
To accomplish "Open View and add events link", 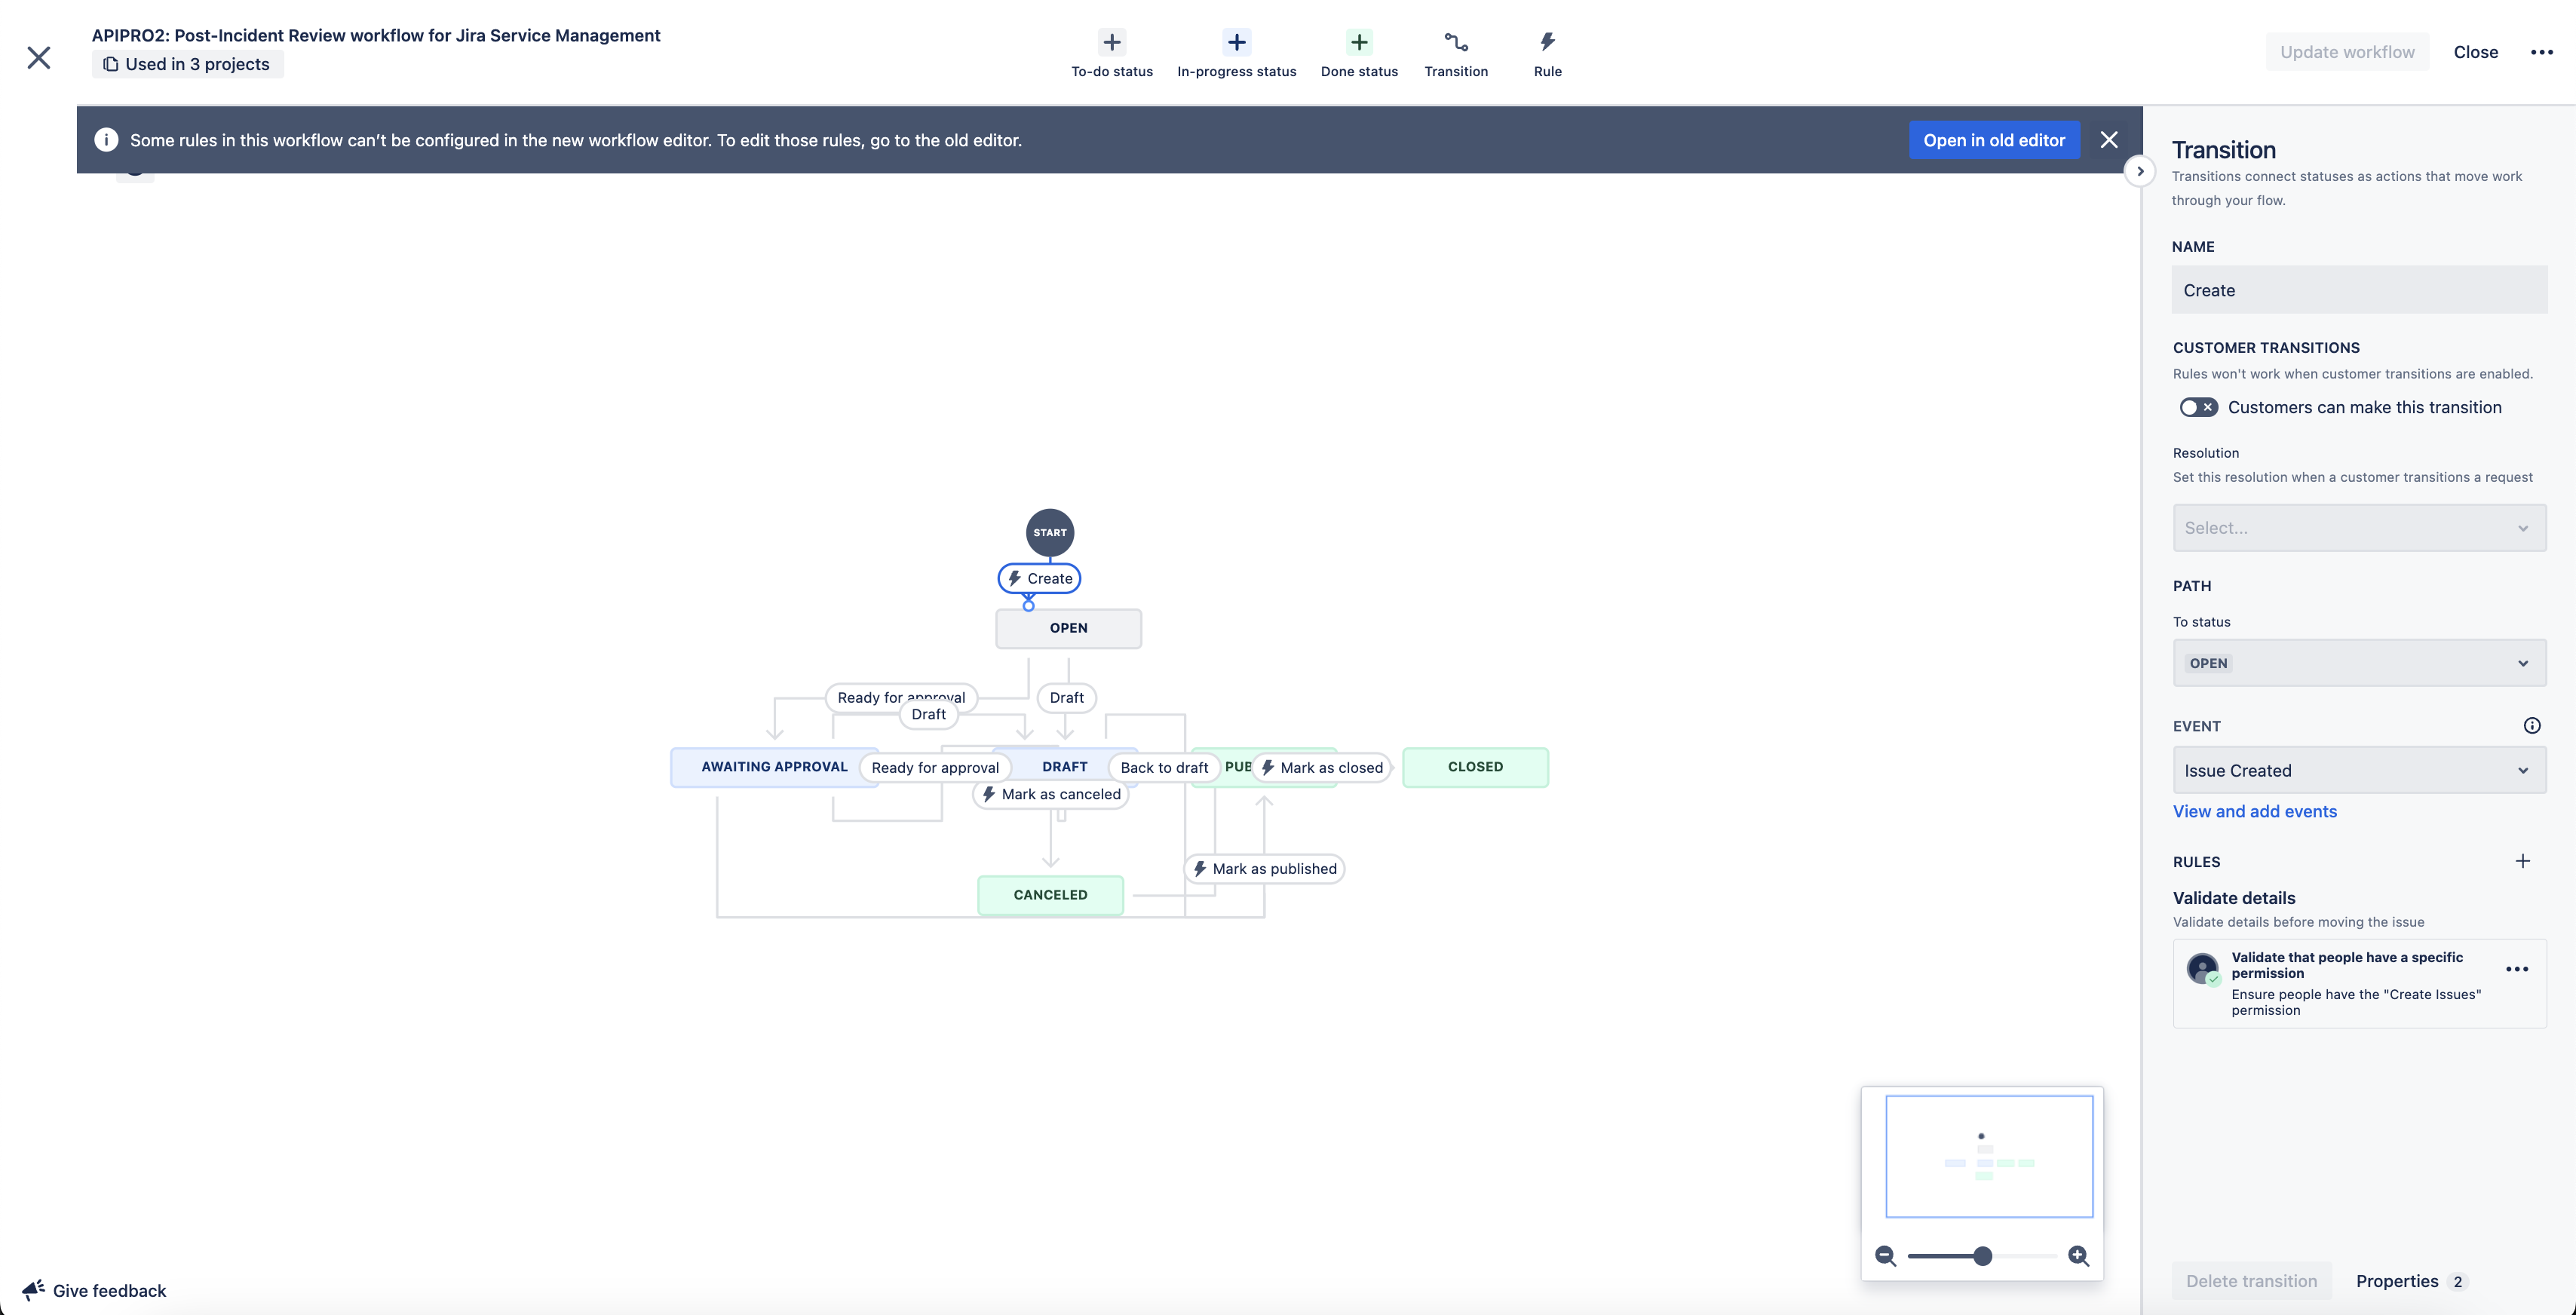I will pos(2254,811).
